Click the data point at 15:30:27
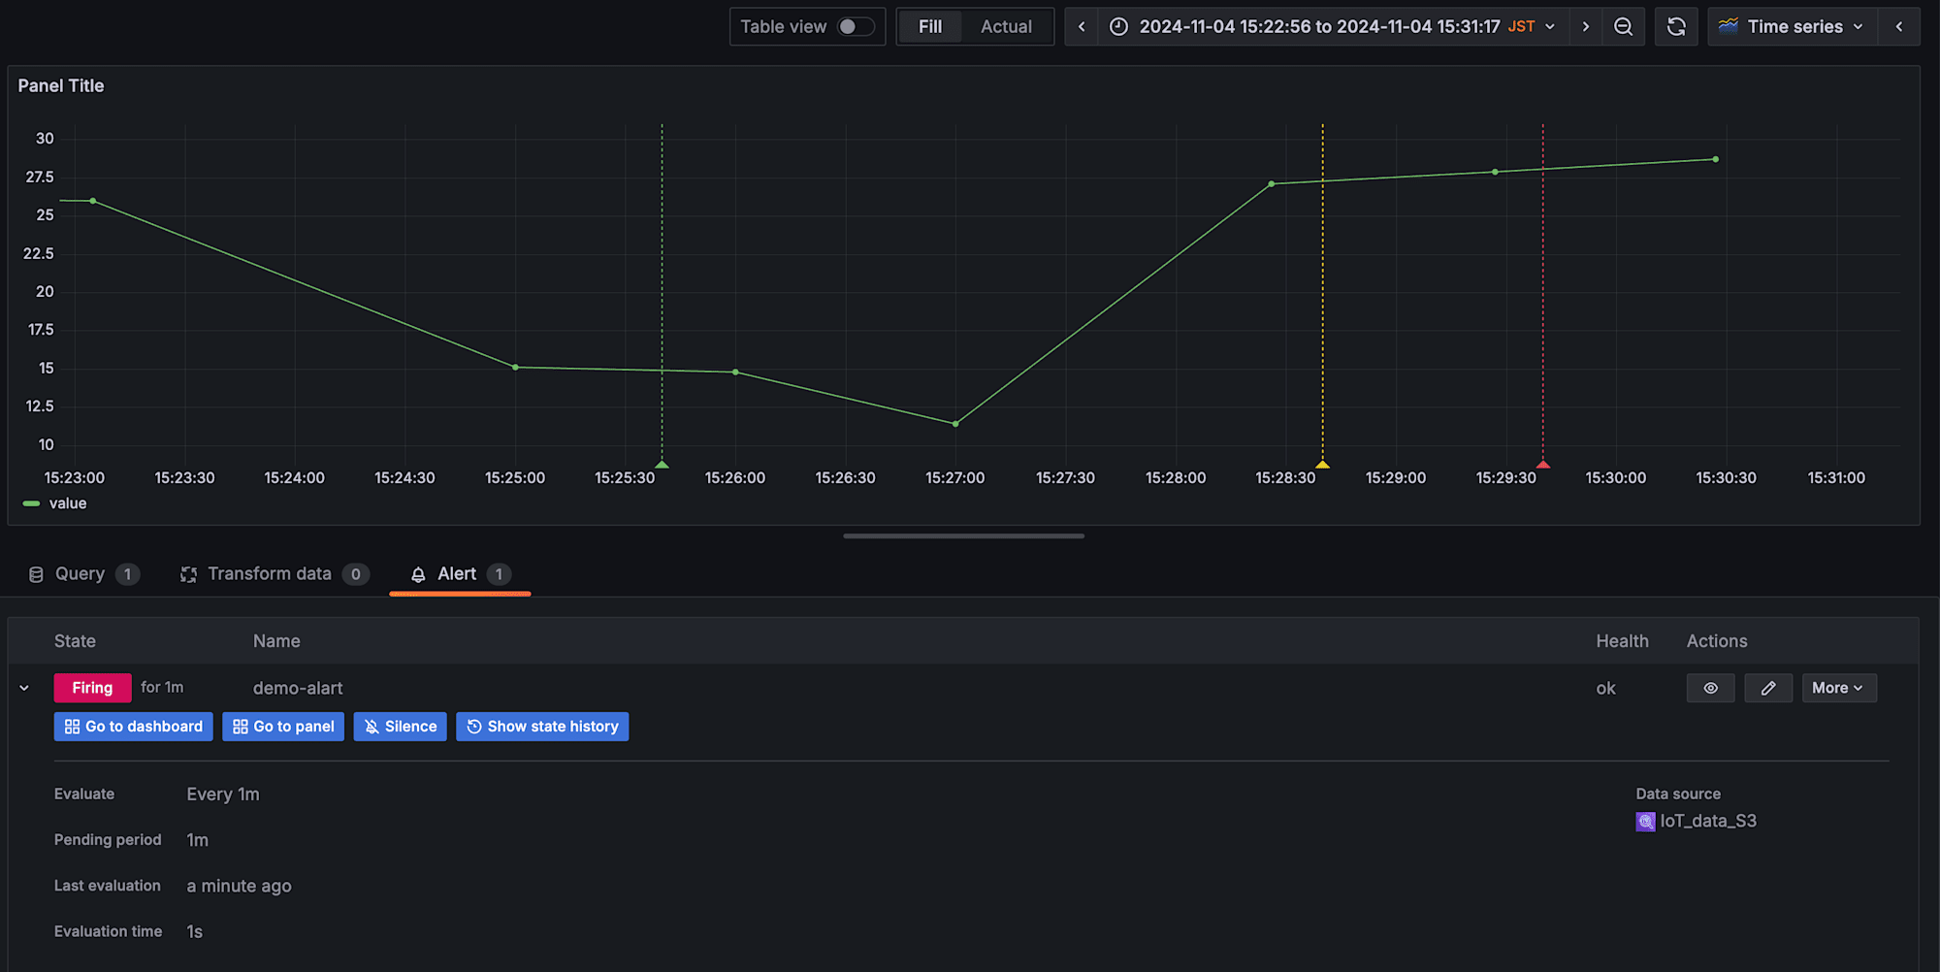1940x972 pixels. pos(1715,159)
